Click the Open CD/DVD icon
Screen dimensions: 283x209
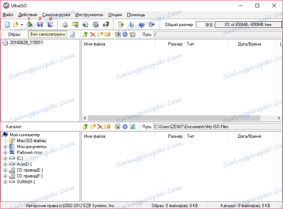[x=29, y=24]
